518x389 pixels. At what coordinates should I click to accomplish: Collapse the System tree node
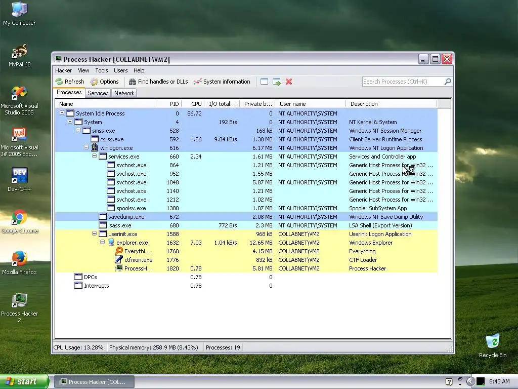click(70, 122)
